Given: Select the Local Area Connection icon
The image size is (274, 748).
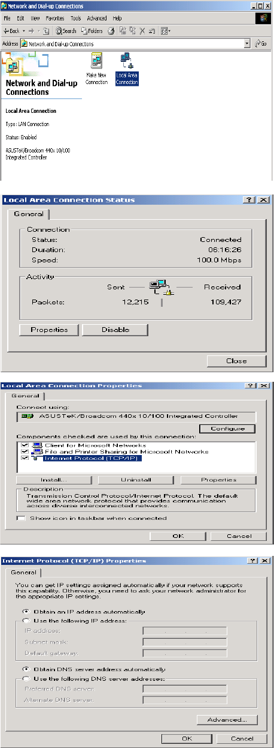Looking at the screenshot, I should coord(127,70).
